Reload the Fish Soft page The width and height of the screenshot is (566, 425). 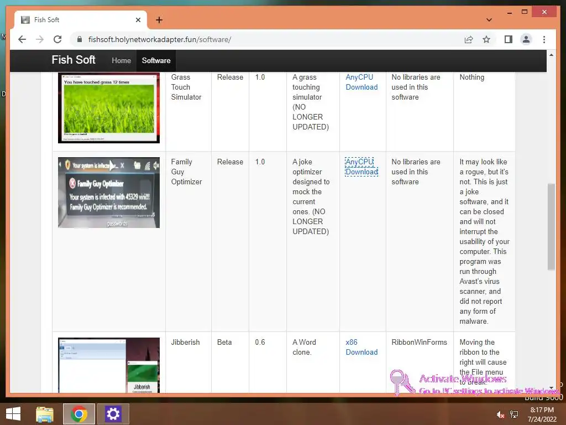point(57,39)
